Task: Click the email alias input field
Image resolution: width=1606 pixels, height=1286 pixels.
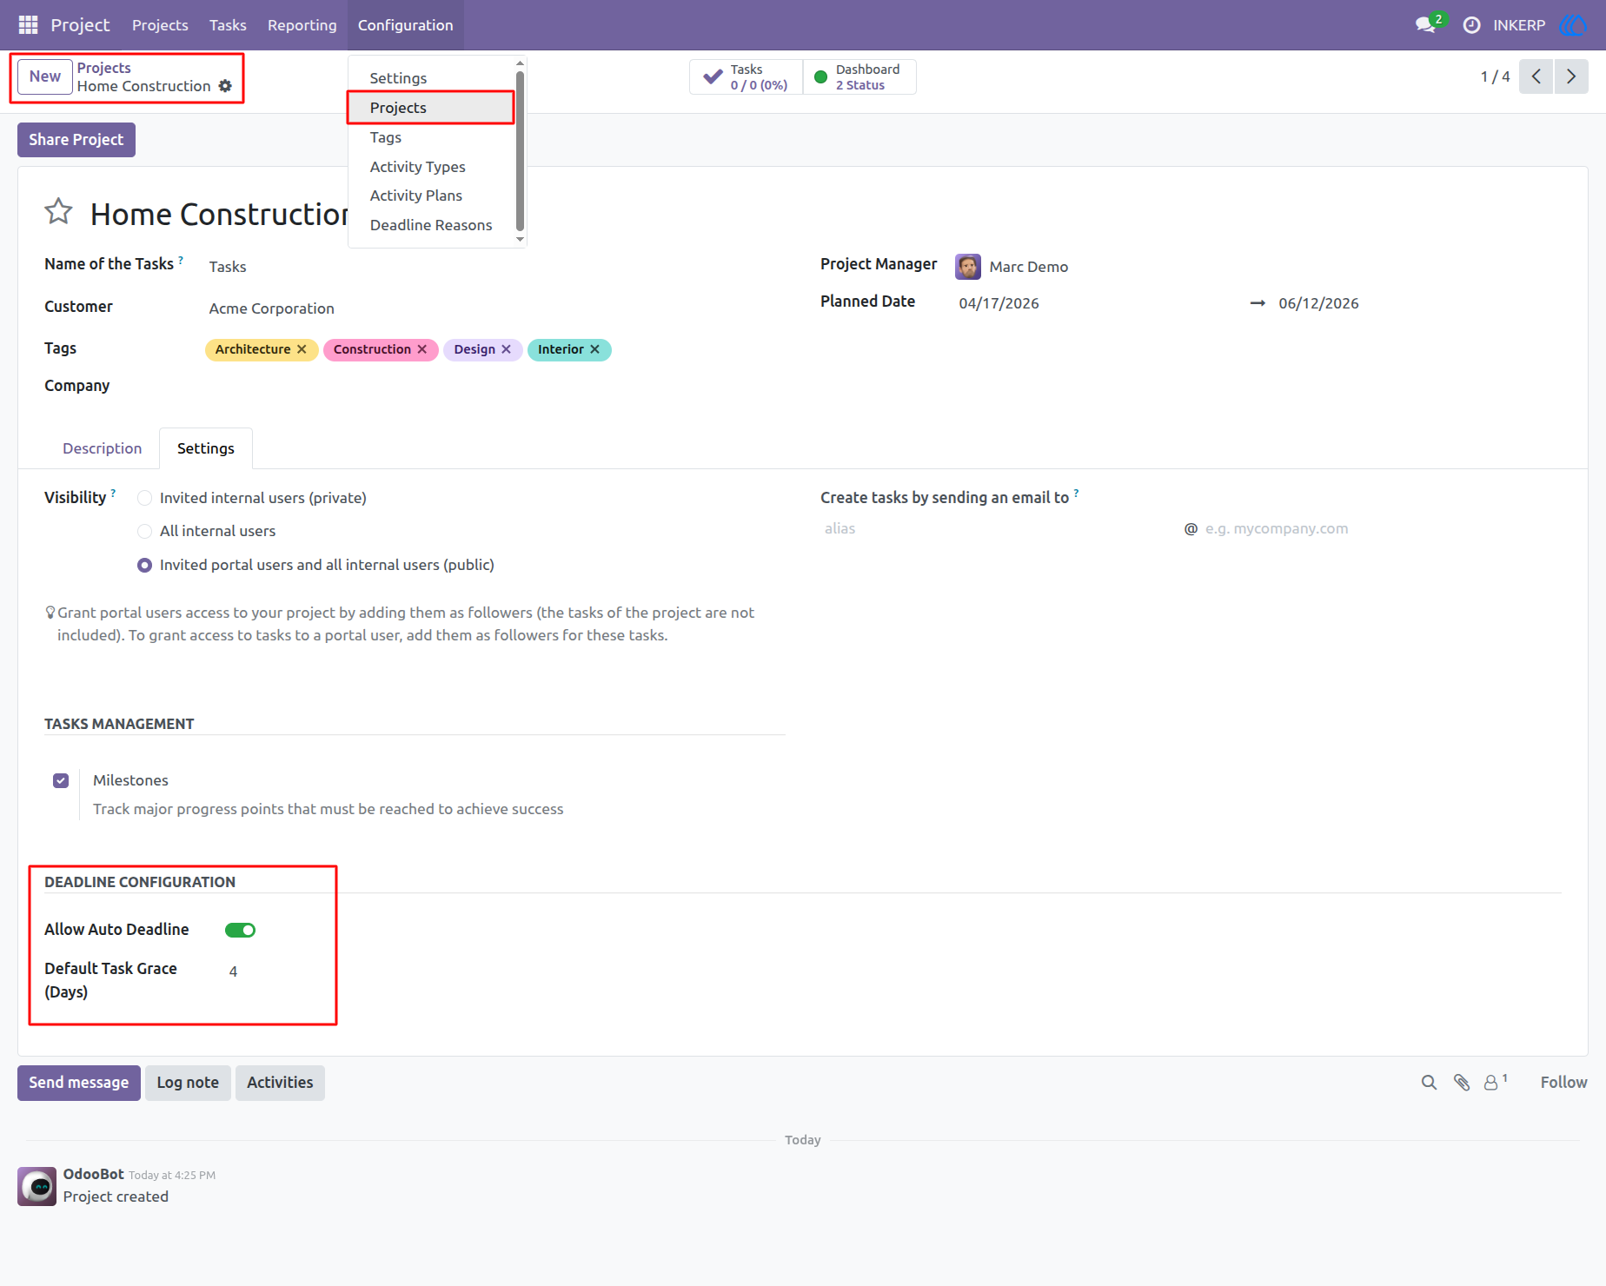Action: [999, 528]
